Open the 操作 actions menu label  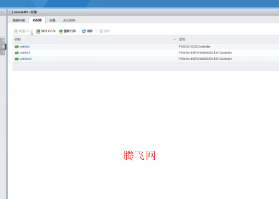click(x=107, y=31)
